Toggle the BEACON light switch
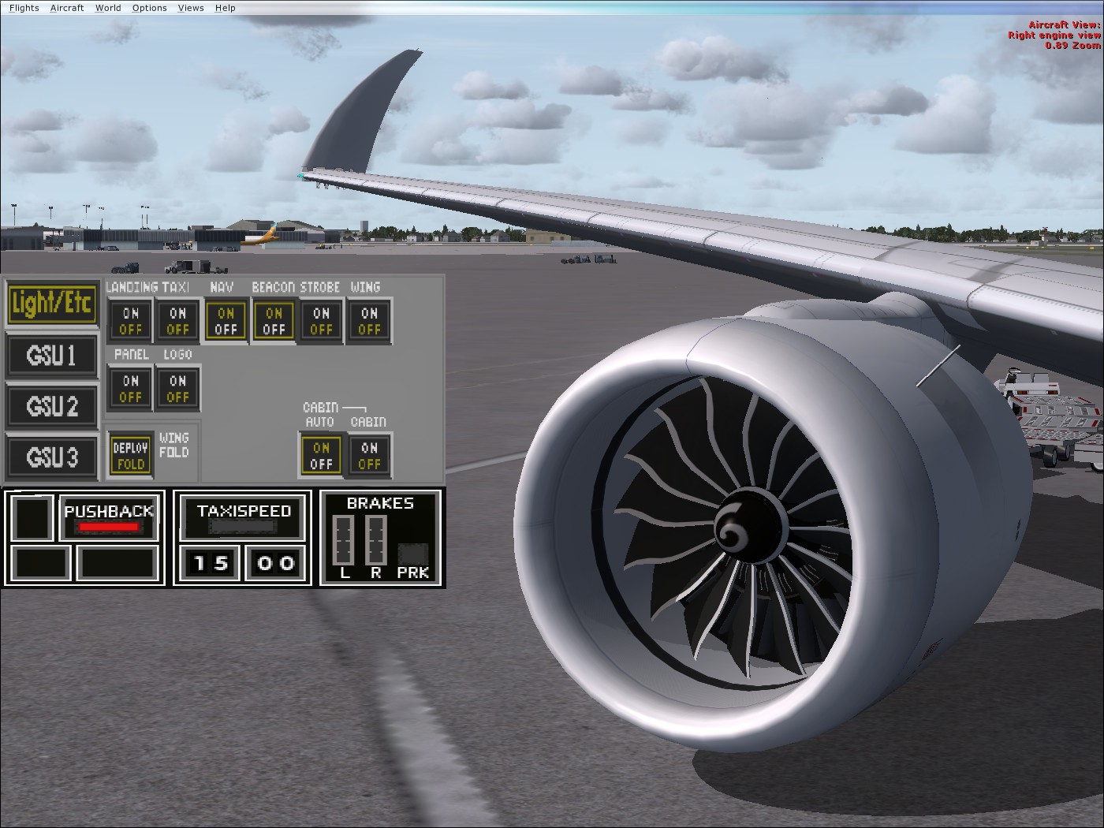 pos(273,320)
